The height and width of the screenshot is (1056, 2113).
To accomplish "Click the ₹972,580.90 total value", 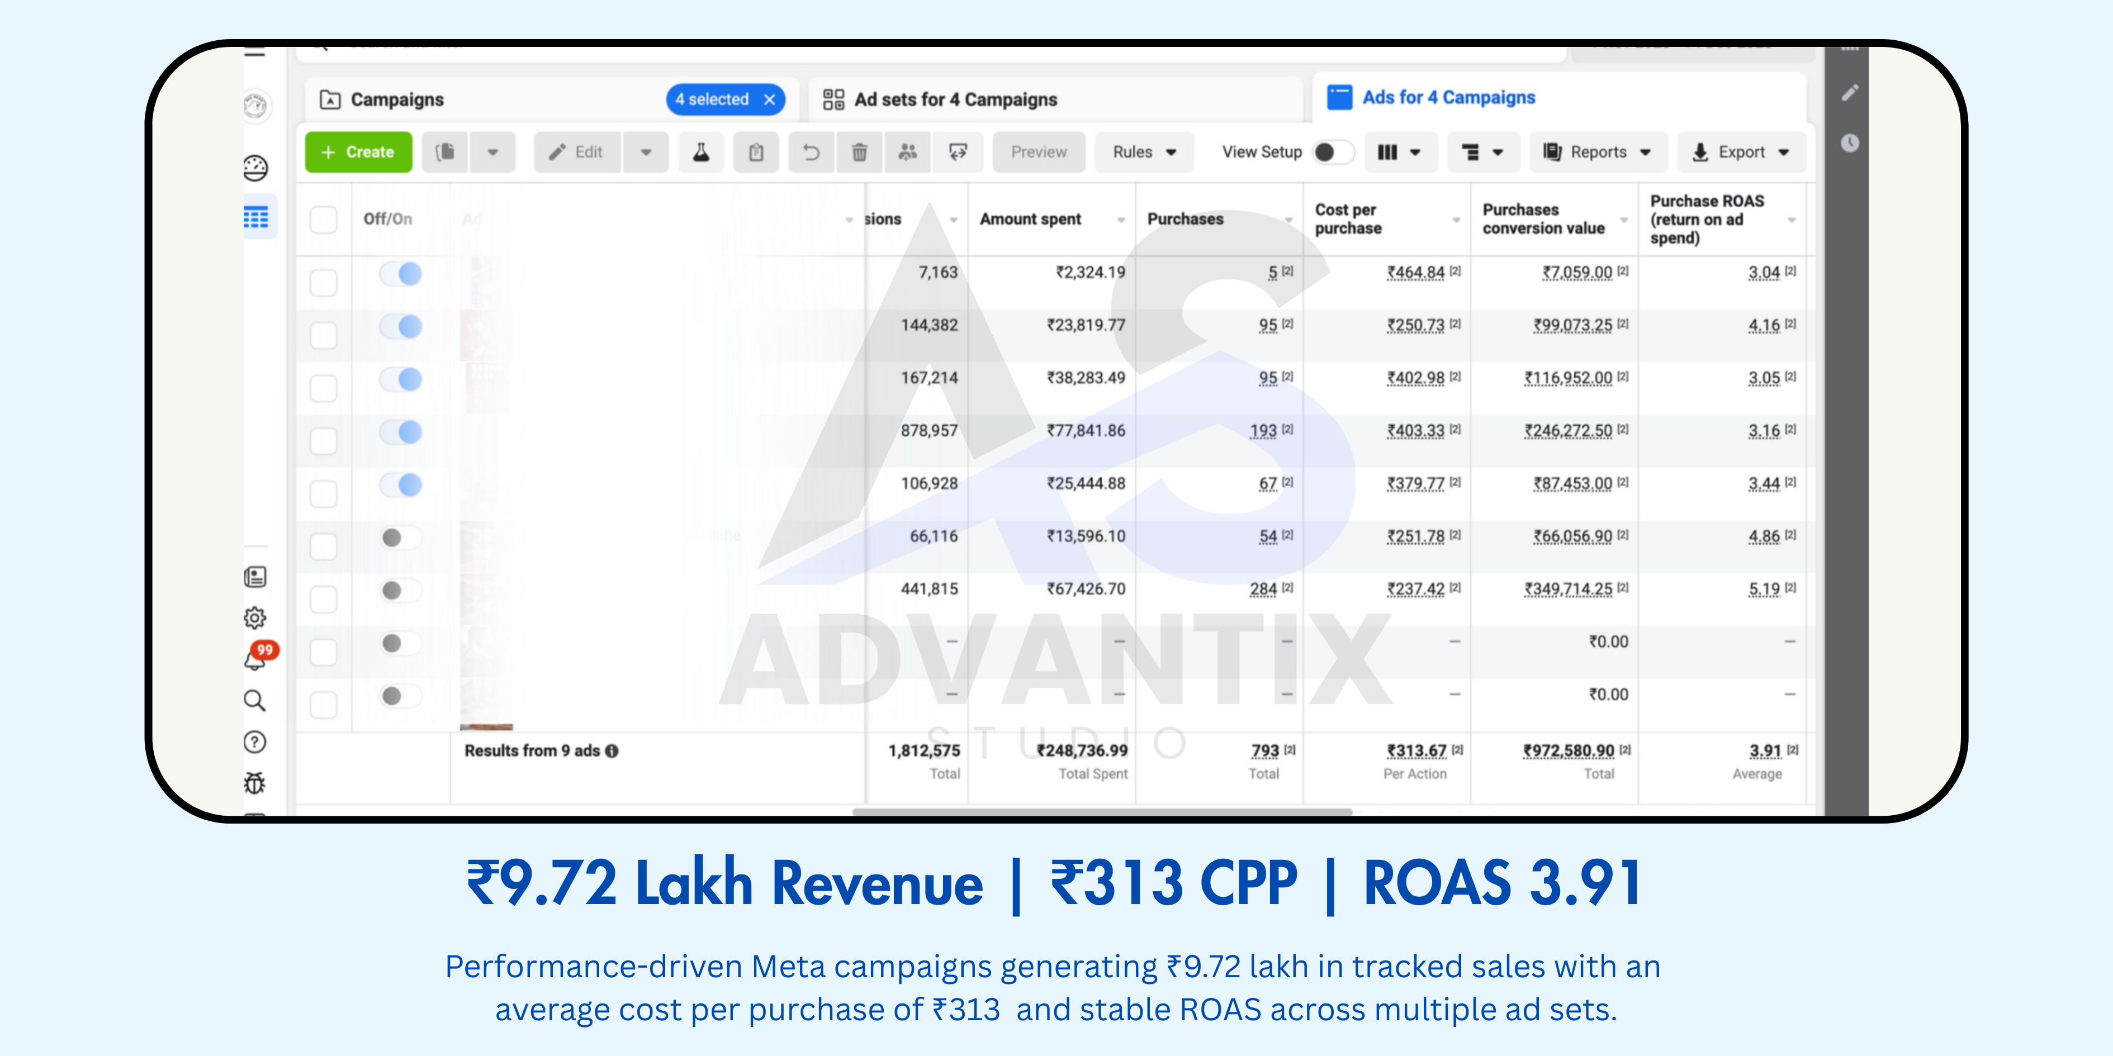I will click(x=1569, y=750).
